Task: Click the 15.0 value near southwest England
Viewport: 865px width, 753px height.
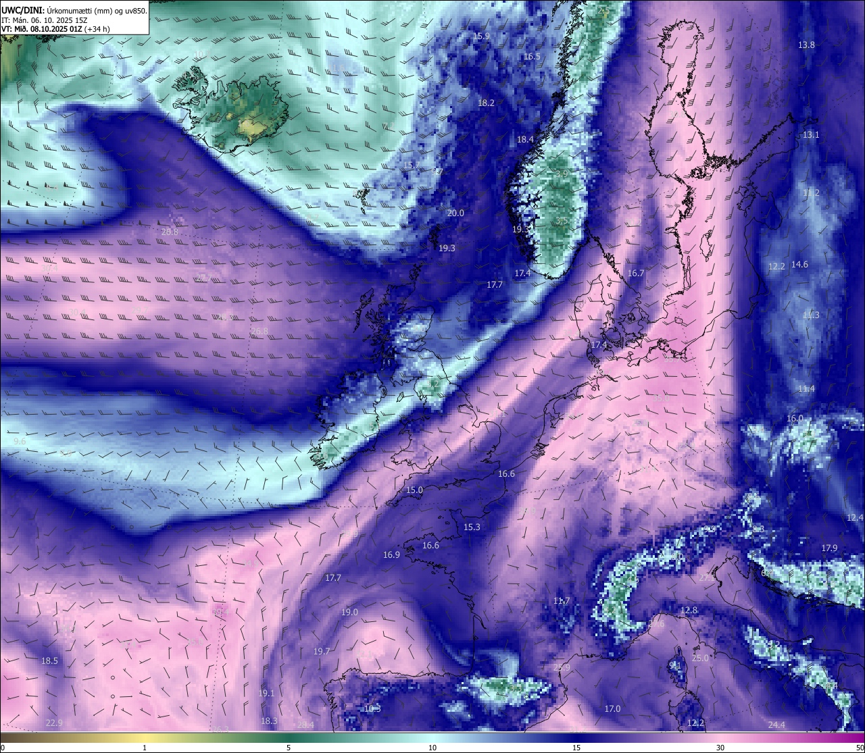Action: [414, 490]
